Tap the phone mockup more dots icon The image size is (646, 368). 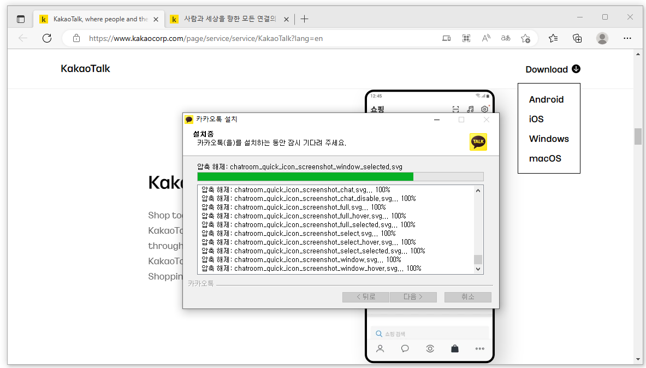pyautogui.click(x=479, y=349)
